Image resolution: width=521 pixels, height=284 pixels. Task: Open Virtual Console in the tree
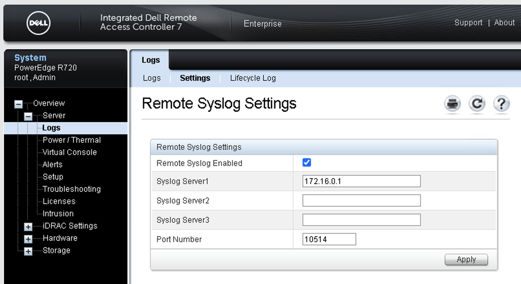(69, 152)
